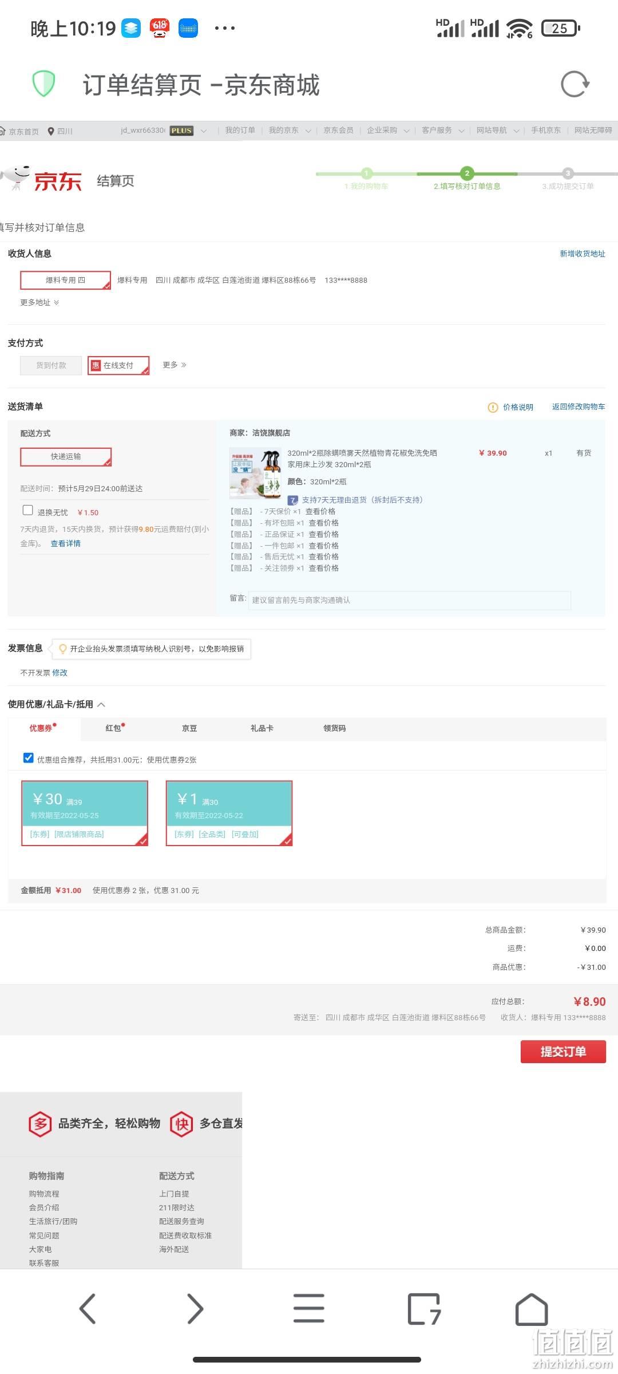The height and width of the screenshot is (1374, 618).
Task: Click 配送费收取标准 footer link
Action: 185,1235
